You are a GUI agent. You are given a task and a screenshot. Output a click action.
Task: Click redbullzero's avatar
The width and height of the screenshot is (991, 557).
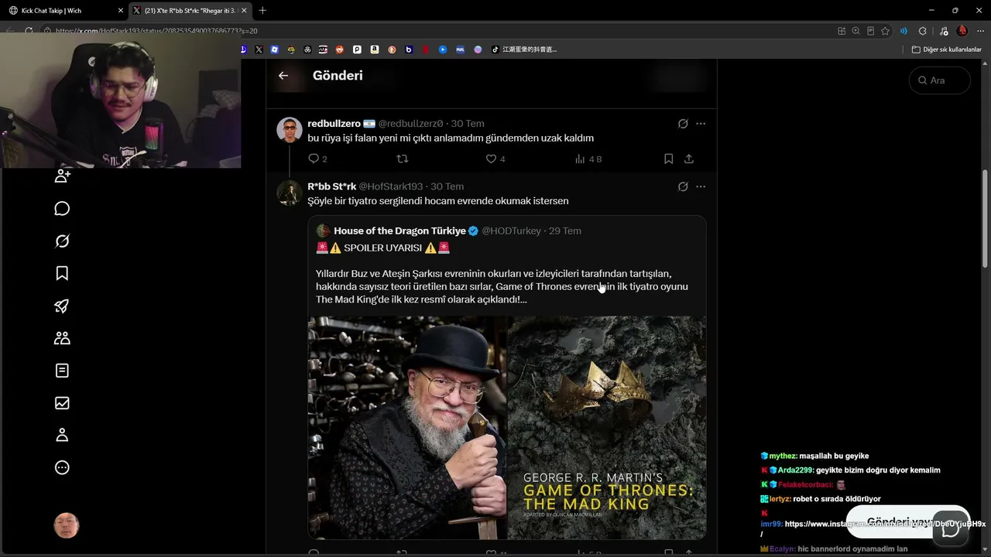(x=290, y=130)
